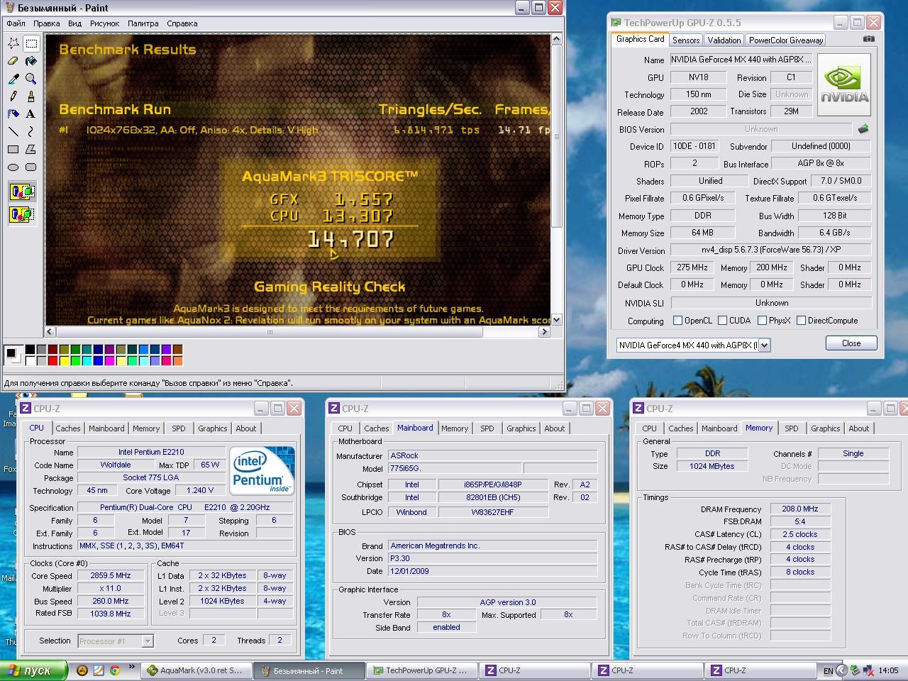Pick the white color swatch in Paint palette
This screenshot has width=908, height=681.
[x=31, y=361]
